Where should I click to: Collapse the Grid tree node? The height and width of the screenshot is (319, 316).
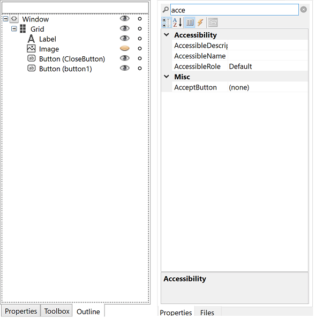pos(14,29)
